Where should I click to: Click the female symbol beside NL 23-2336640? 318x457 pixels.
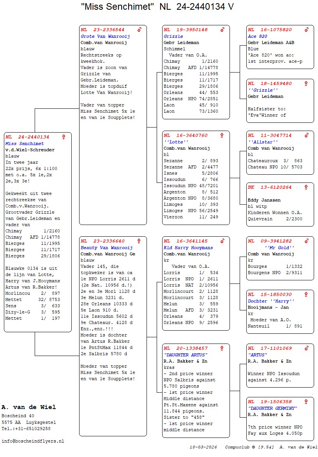click(x=139, y=241)
